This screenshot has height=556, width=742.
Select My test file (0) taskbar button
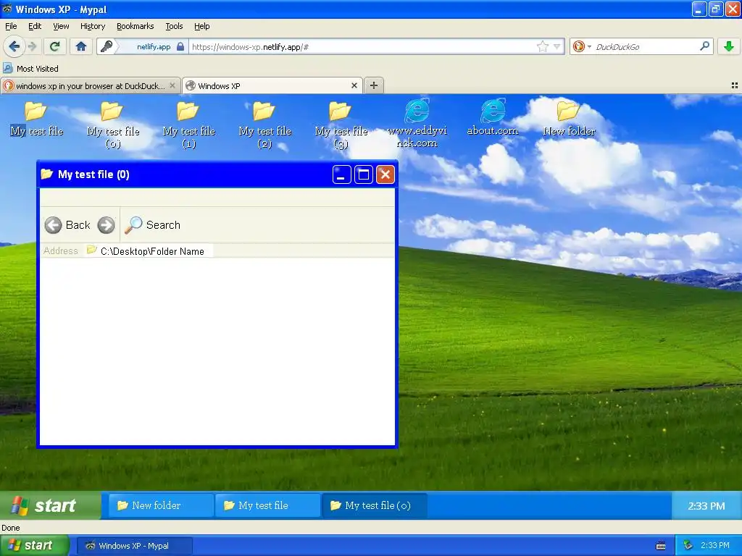375,505
